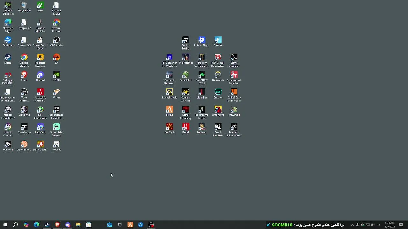This screenshot has width=408, height=229.
Task: Open The Precinct game shortcut
Action: click(186, 59)
